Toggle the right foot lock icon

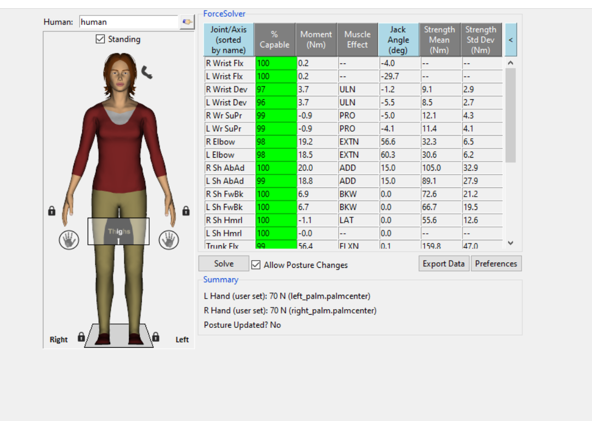pos(81,336)
